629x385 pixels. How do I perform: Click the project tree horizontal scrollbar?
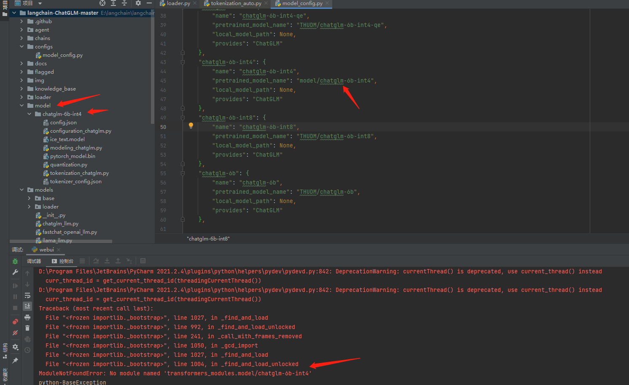pos(61,241)
